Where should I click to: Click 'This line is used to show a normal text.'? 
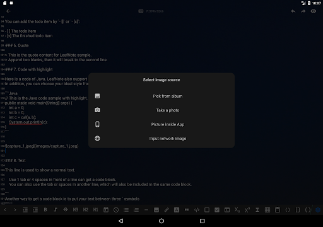[40, 170]
